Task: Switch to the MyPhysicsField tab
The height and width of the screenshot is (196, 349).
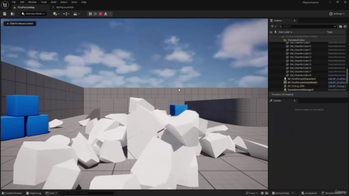Action: pos(65,7)
